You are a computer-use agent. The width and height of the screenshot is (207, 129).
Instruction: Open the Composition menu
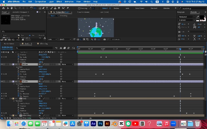[x=41, y=2]
